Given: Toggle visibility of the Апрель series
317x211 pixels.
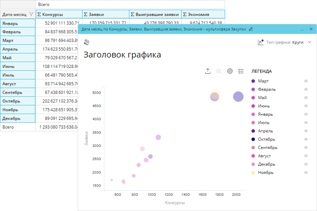Looking at the screenshot, I should coord(306,131).
